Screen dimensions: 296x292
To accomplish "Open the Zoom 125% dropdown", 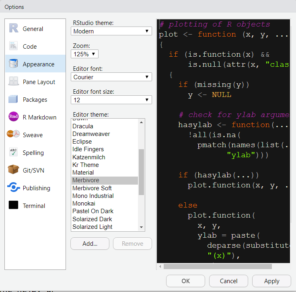I will pyautogui.click(x=84, y=54).
